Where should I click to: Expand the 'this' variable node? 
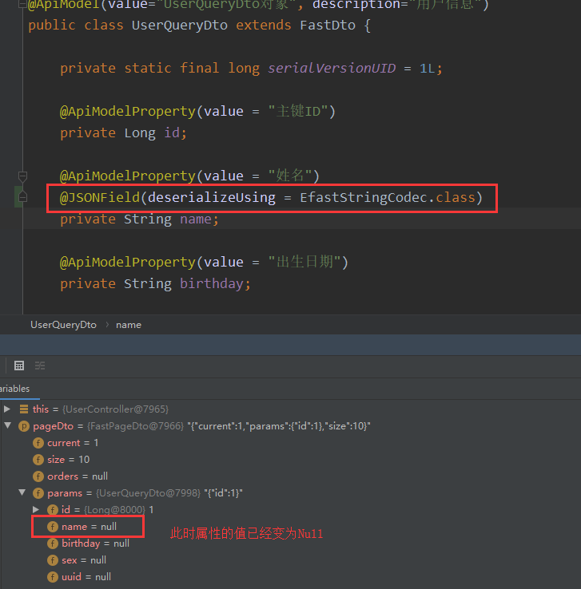click(7, 409)
